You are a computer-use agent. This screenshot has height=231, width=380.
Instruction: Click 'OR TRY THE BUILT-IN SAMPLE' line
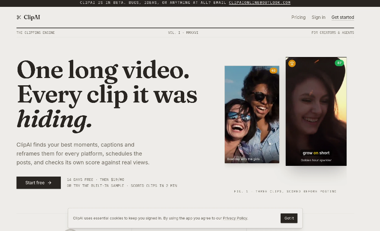tap(122, 186)
